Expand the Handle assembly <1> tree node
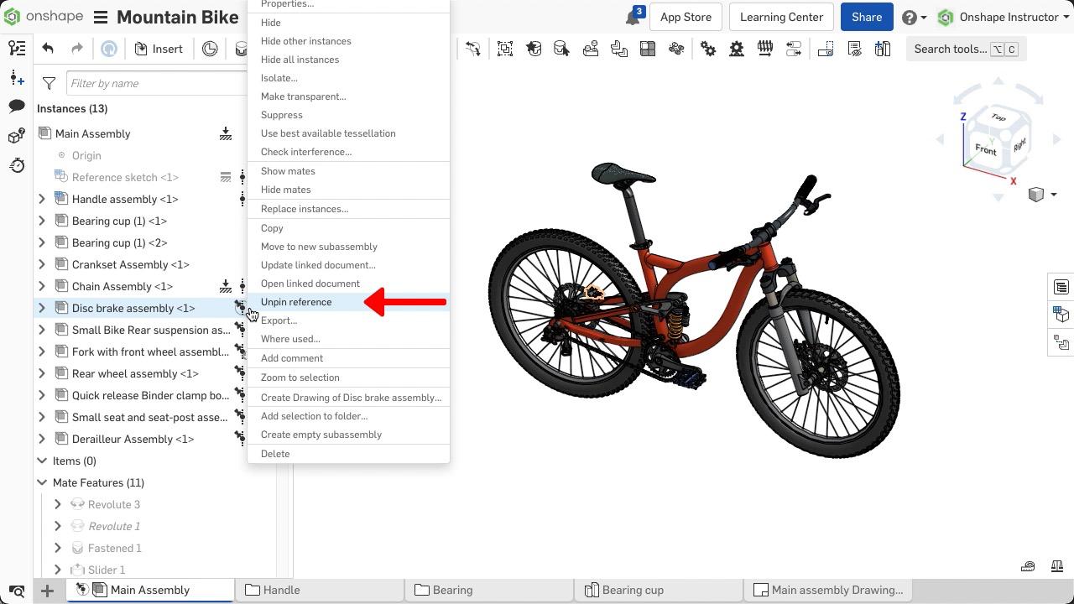 (x=42, y=199)
